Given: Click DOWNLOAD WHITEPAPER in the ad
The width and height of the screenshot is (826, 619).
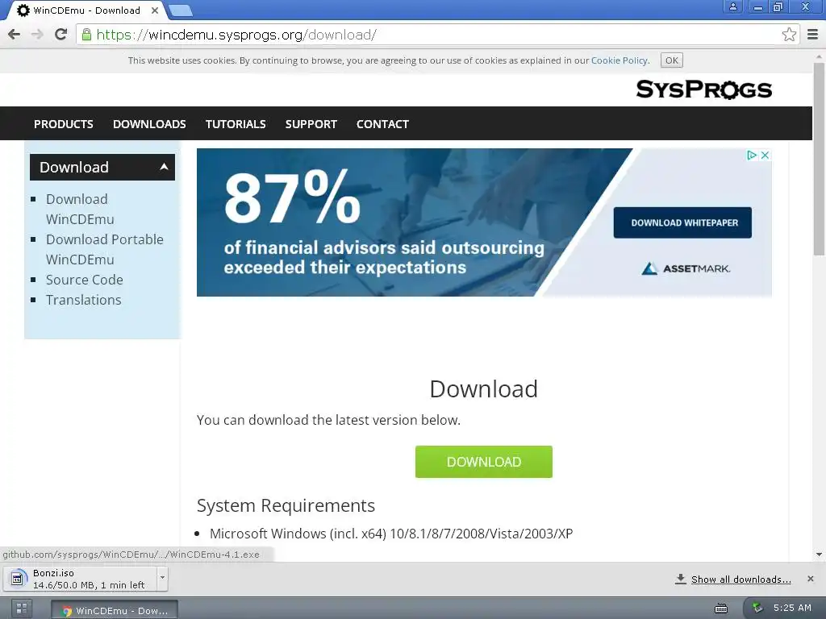Looking at the screenshot, I should pos(682,222).
